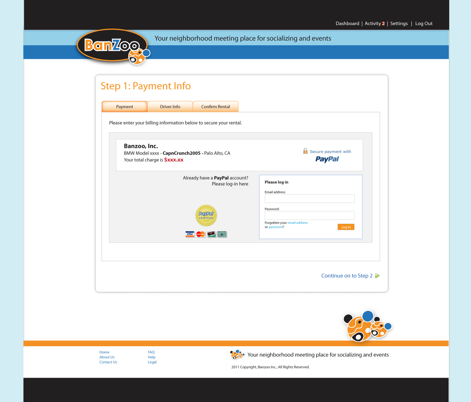Click the Banzoo, Inc. merchant name
Viewport: 471px width, 402px height.
pos(141,146)
